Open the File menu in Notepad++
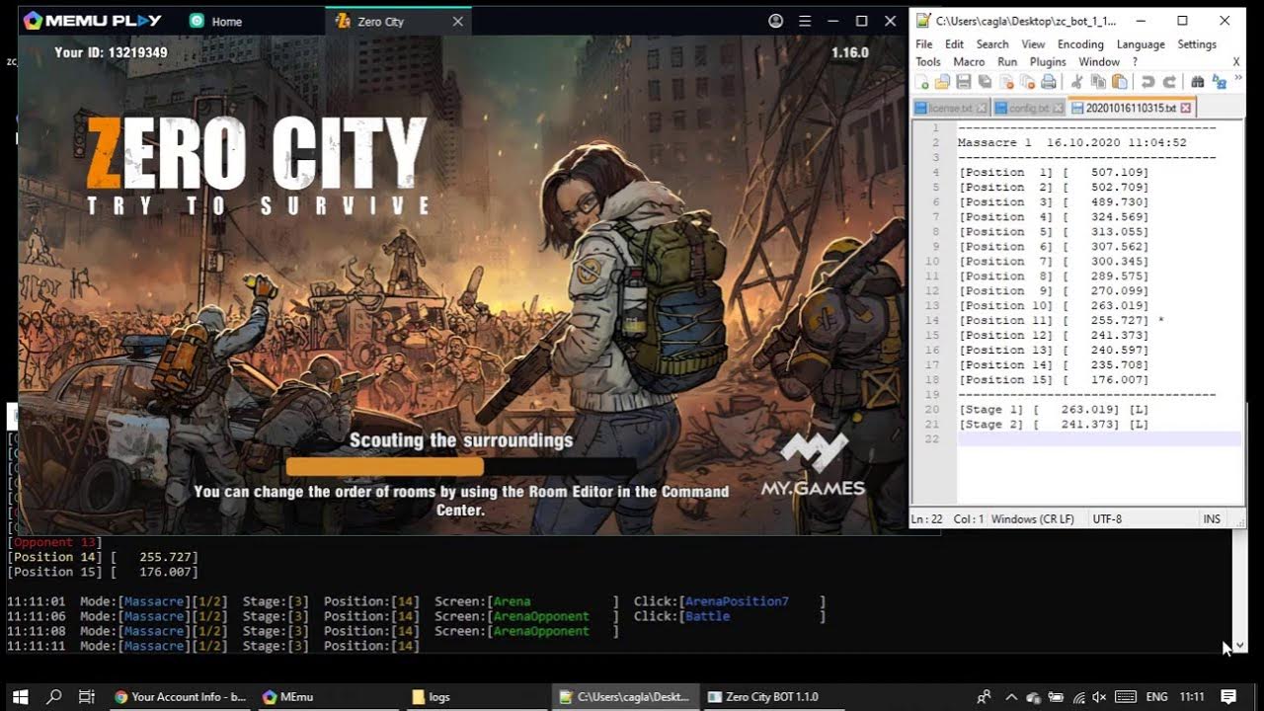1264x711 pixels. click(x=923, y=44)
